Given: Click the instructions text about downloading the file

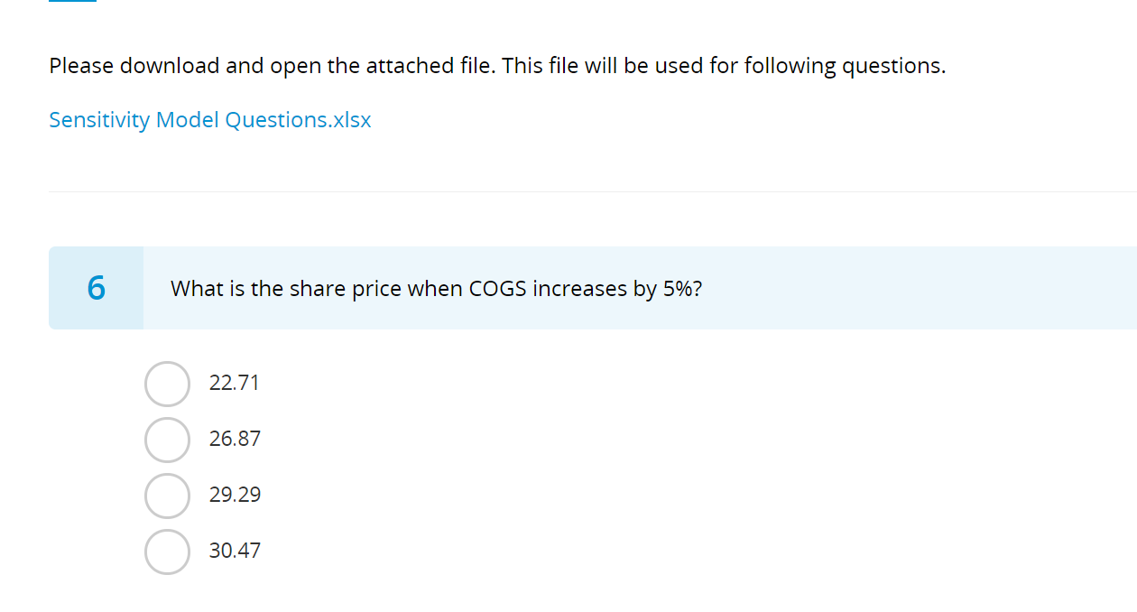Looking at the screenshot, I should (497, 65).
